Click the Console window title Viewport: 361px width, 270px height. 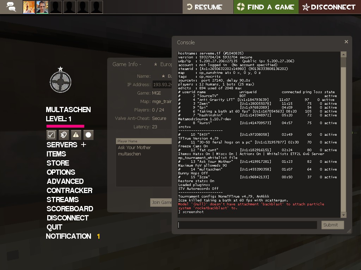pyautogui.click(x=186, y=43)
